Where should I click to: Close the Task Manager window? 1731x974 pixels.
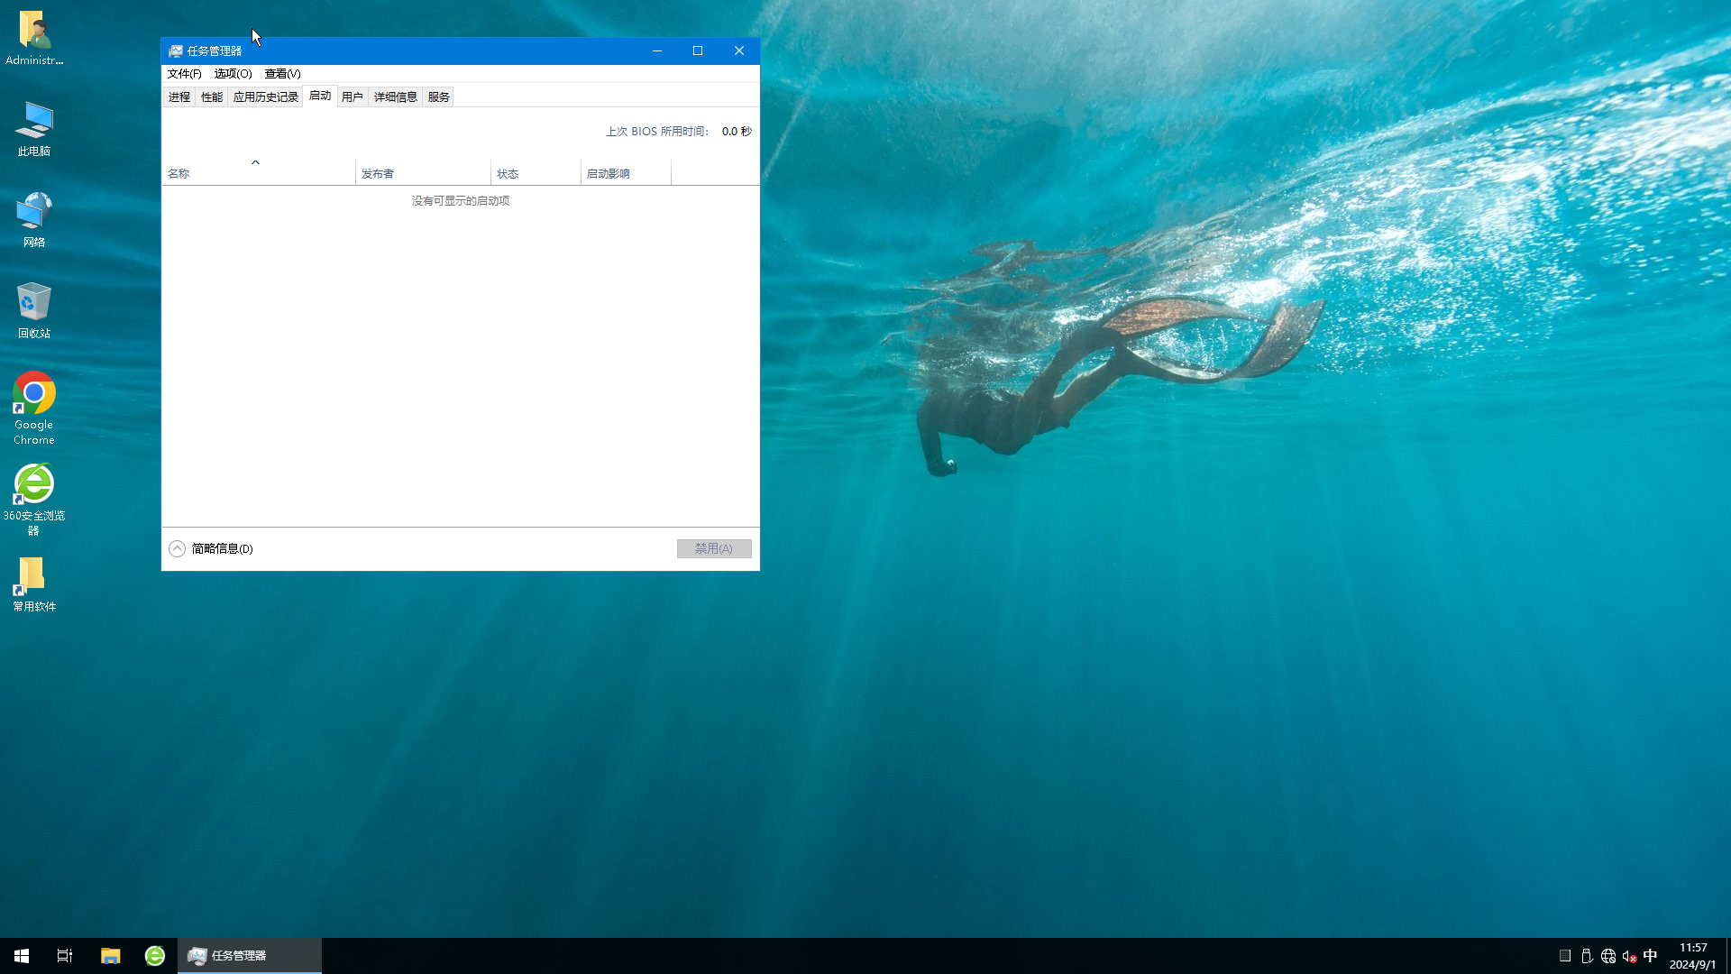(739, 51)
